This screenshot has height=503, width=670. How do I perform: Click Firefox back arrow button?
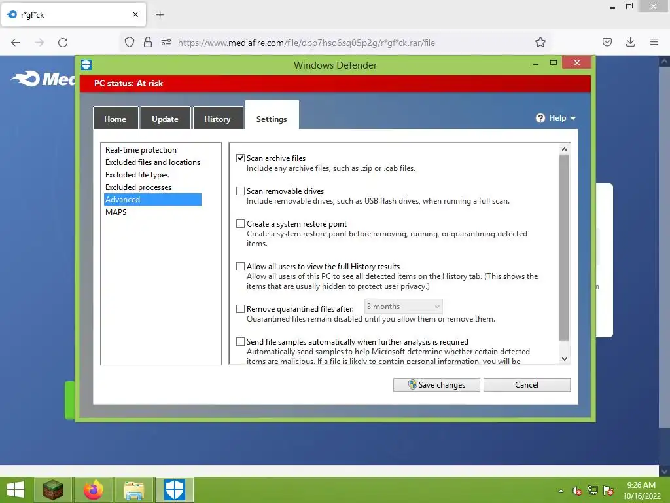click(16, 43)
